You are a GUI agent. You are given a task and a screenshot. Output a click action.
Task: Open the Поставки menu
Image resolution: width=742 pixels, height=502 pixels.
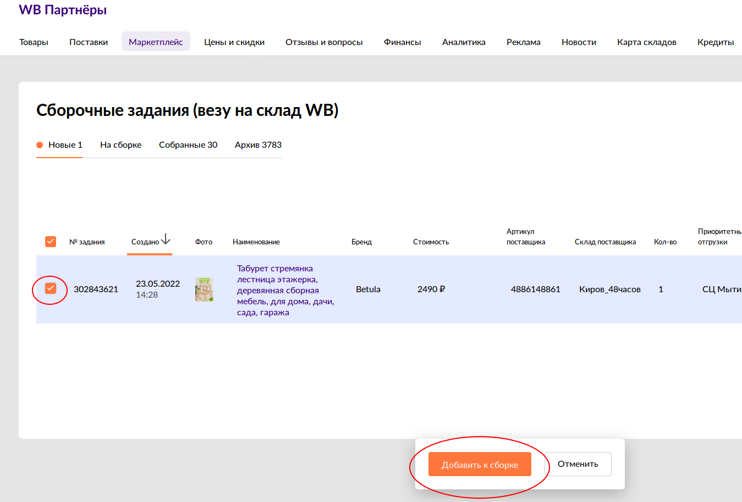point(89,42)
